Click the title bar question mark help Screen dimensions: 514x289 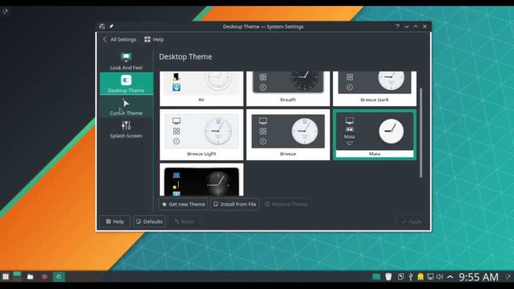(x=398, y=26)
